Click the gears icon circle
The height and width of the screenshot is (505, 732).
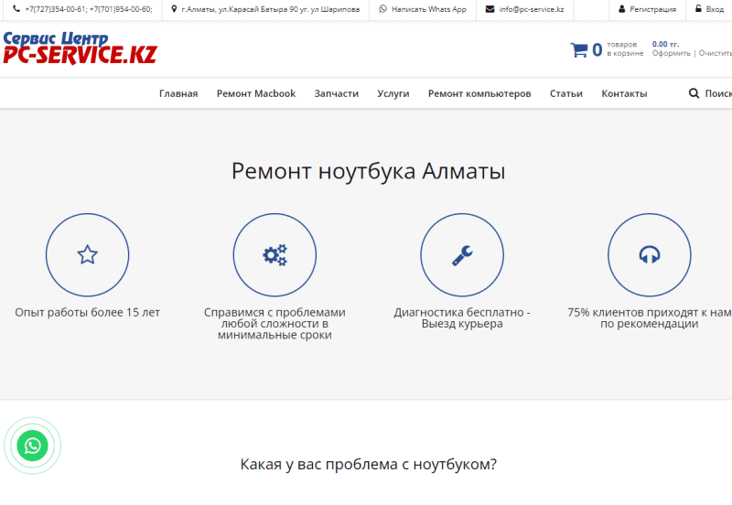274,255
